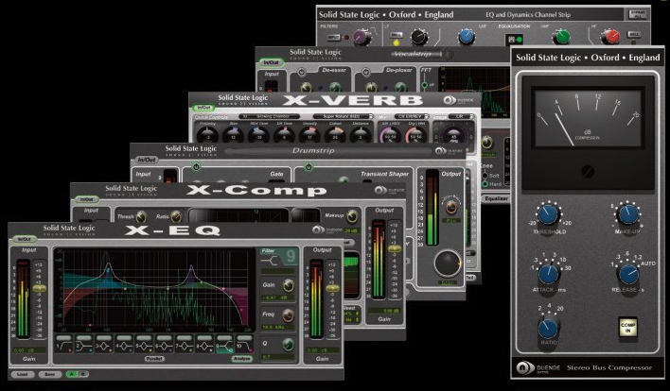Select highlighted filter band 9 in X-EQ
This screenshot has width=670, height=391.
pyautogui.click(x=225, y=344)
